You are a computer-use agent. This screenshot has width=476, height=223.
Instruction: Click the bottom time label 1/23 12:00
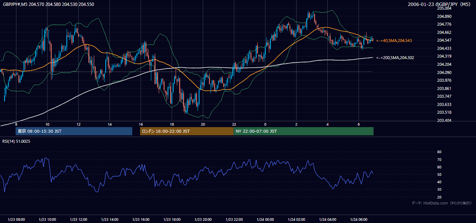point(78,220)
